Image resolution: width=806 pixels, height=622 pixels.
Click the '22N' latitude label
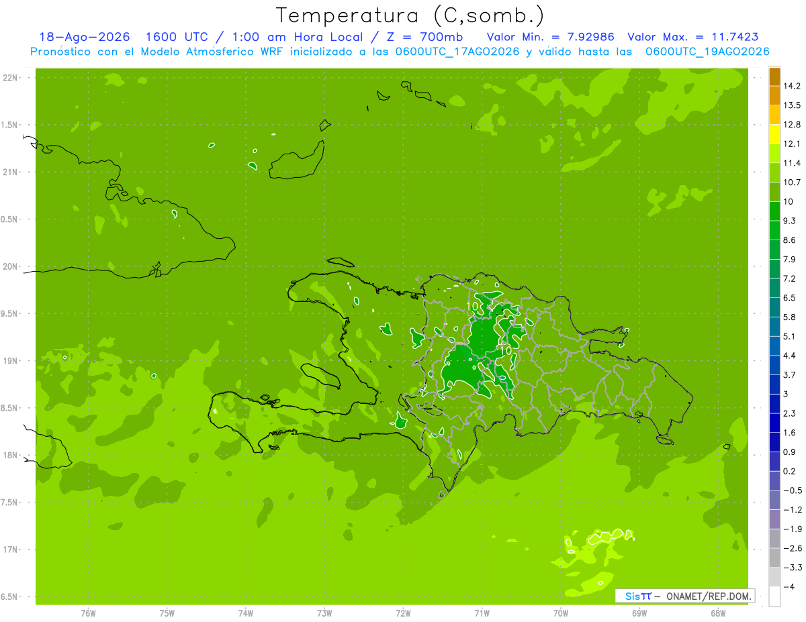[x=11, y=77]
